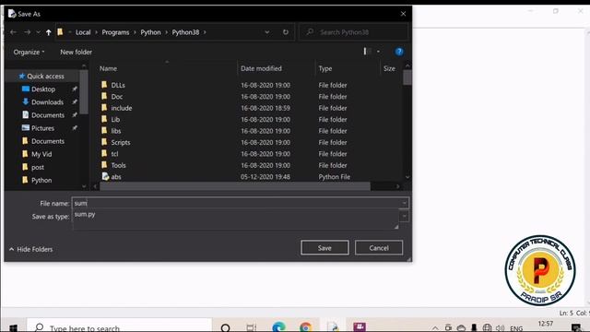The height and width of the screenshot is (332, 590).
Task: Click the forward navigation arrow
Action: pyautogui.click(x=27, y=32)
